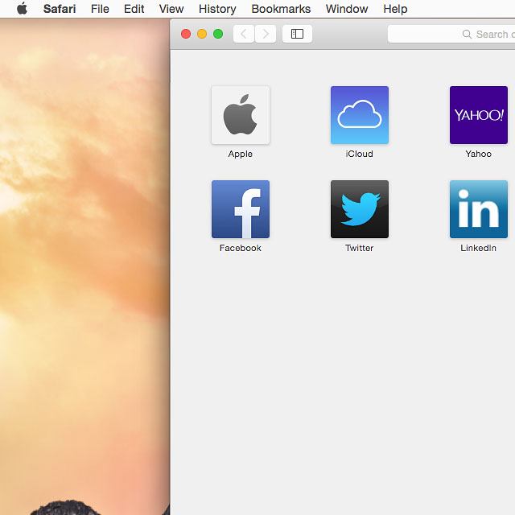Screen dimensions: 515x515
Task: Open the File menu
Action: click(100, 9)
